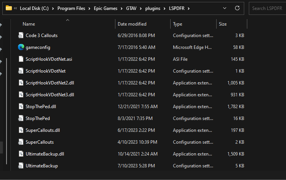Click the ScriptHookVDotNet2.dll file icon
The height and width of the screenshot is (180, 286).
(x=21, y=83)
